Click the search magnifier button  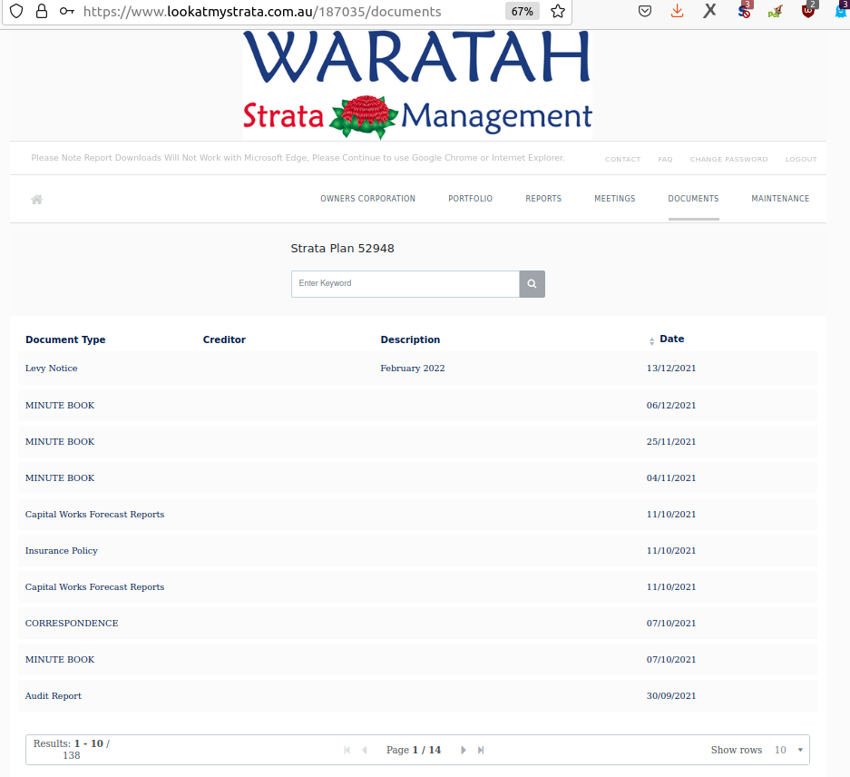pyautogui.click(x=532, y=284)
